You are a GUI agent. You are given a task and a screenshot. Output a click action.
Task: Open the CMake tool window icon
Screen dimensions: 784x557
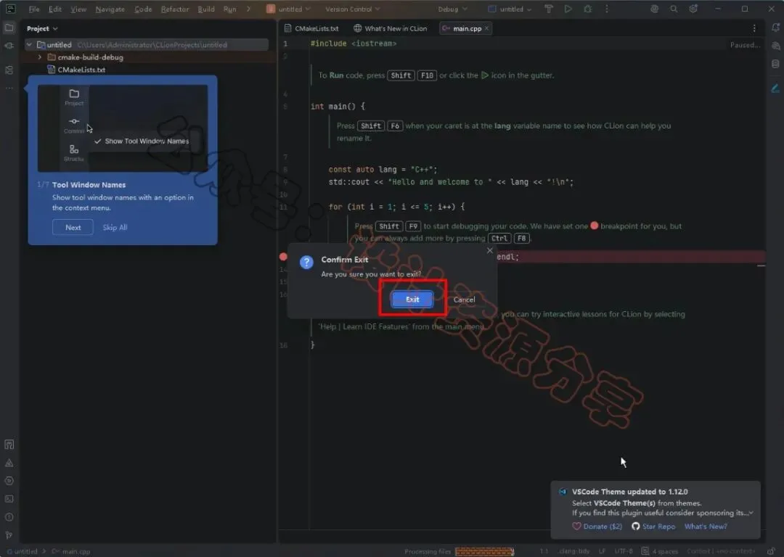pos(9,445)
